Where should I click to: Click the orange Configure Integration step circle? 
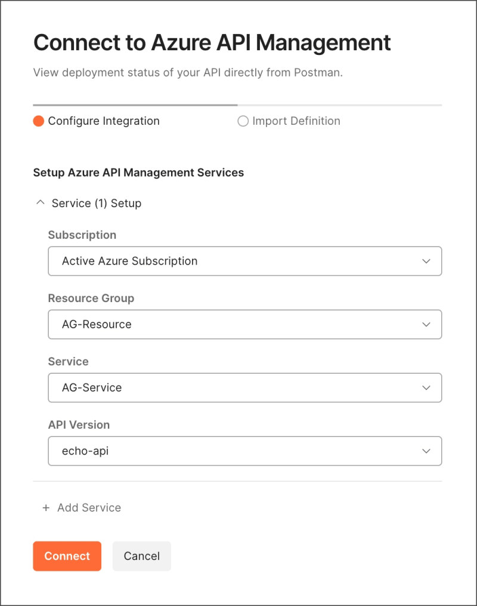[39, 121]
